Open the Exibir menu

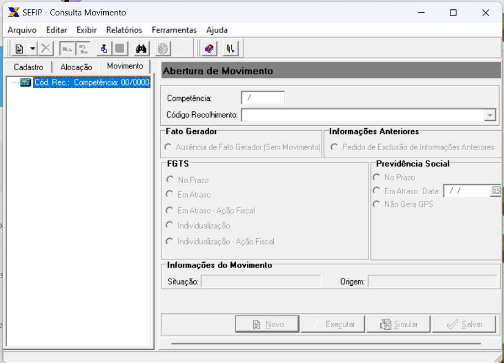[87, 30]
